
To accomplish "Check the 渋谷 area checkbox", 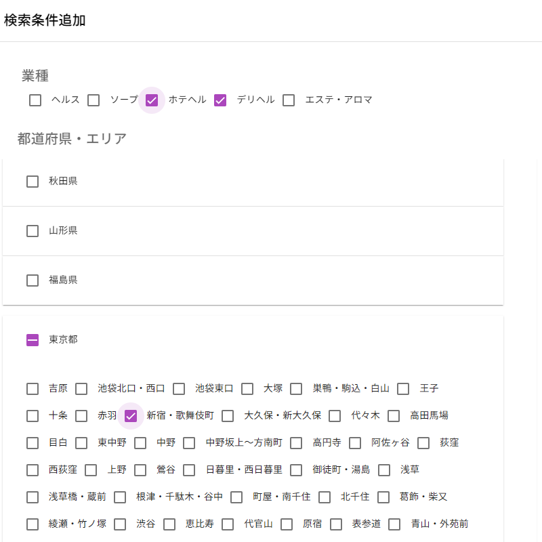I will (x=120, y=524).
